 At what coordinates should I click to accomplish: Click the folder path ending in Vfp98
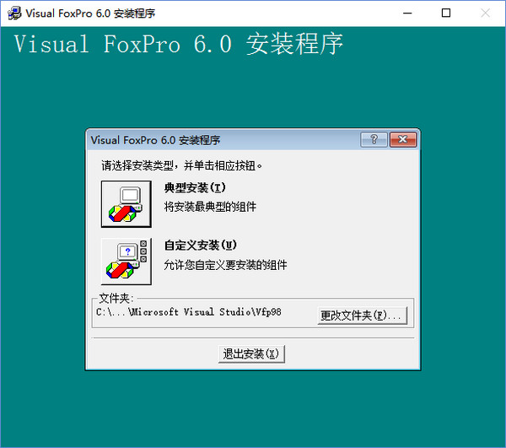[x=189, y=312]
